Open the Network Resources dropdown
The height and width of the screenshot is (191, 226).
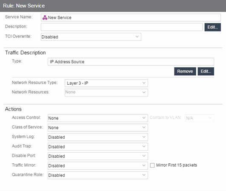106,92
